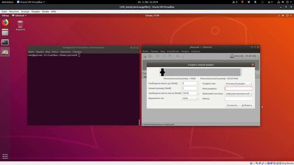Click the red round tray icon in host bar
This screenshot has height=165, width=294.
[242, 2]
